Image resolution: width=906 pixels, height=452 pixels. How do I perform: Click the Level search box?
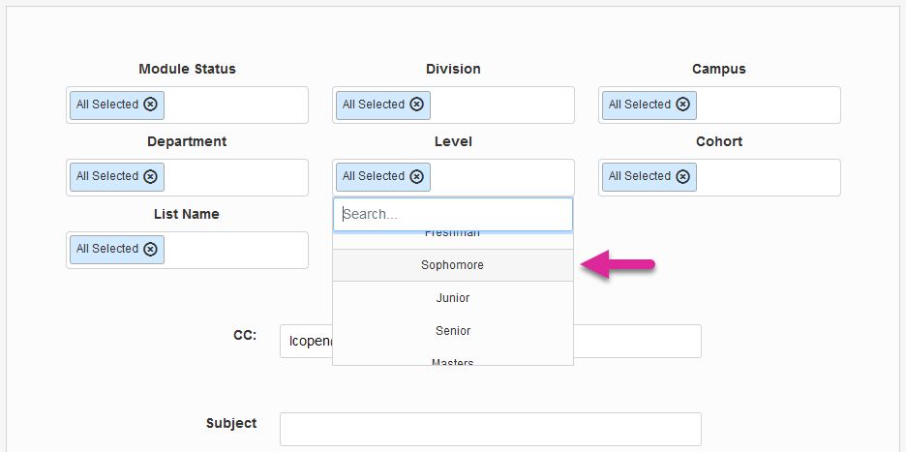[452, 214]
